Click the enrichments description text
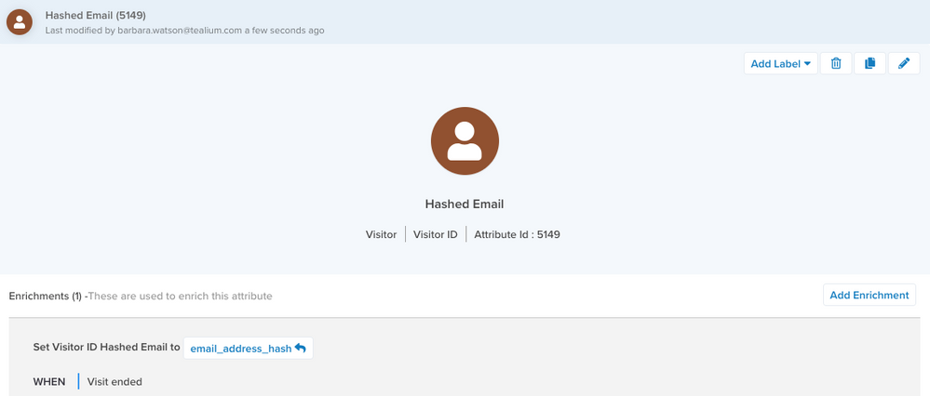 181,296
